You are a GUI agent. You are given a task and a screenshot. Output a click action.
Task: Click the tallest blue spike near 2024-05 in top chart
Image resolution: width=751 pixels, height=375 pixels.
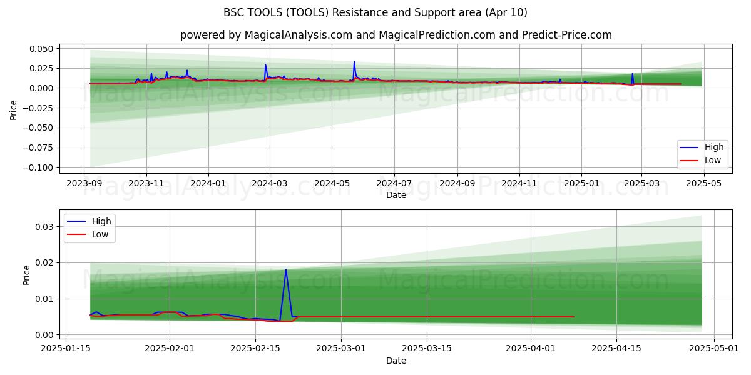[354, 62]
